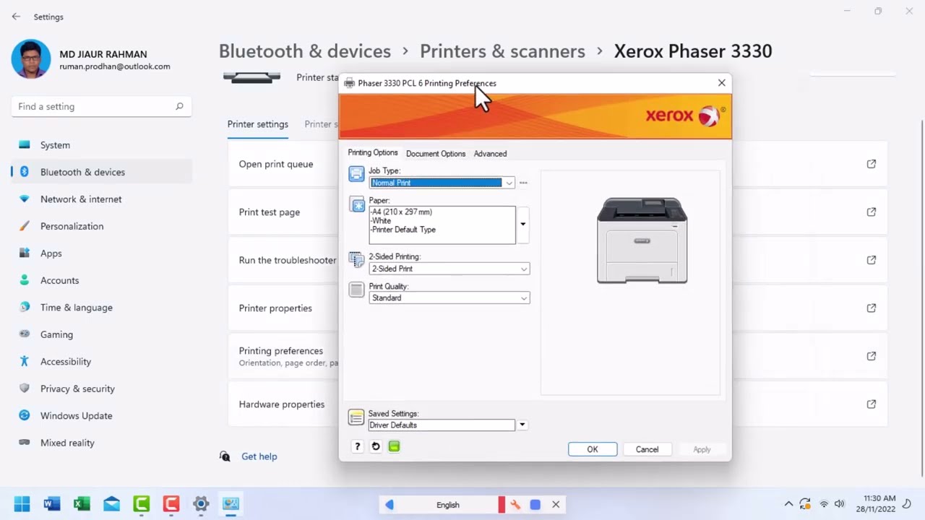
Task: Click Printer properties row
Action: pos(557,308)
